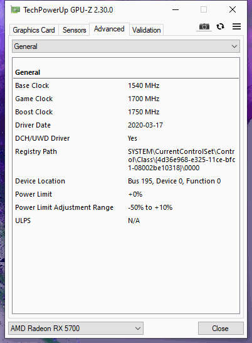Select the Advanced tab
The width and height of the screenshot is (252, 343).
click(x=109, y=29)
